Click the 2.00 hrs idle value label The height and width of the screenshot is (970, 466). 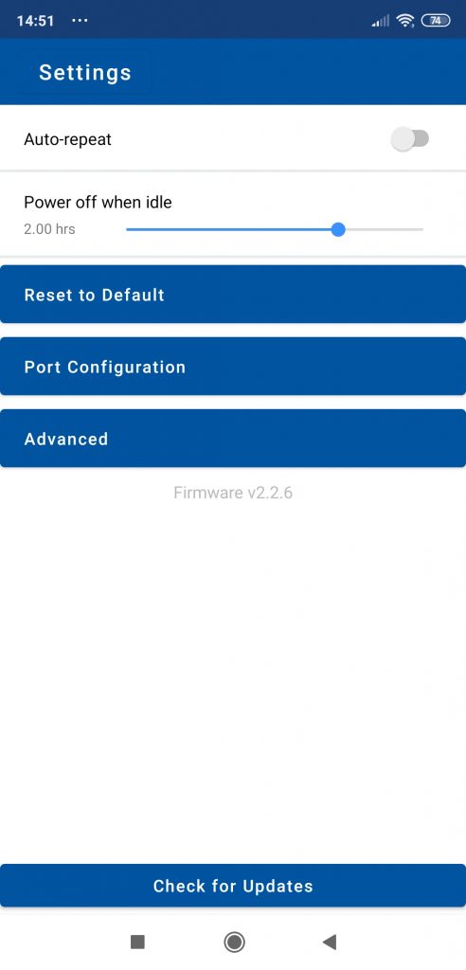49,229
